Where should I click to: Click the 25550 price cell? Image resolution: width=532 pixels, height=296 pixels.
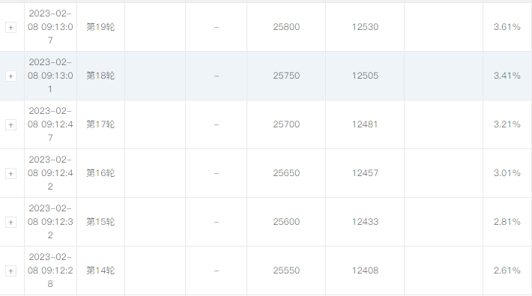pos(286,271)
